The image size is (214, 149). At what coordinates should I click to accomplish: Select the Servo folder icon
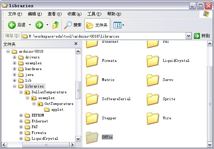tap(153, 80)
